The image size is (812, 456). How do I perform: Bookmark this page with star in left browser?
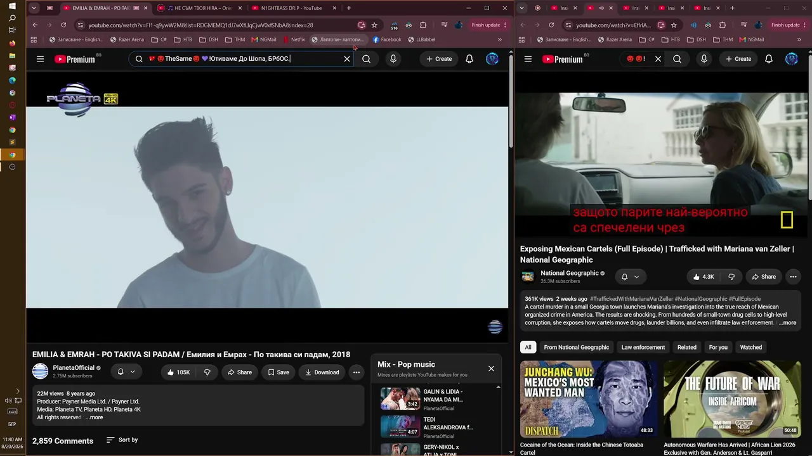coord(374,25)
